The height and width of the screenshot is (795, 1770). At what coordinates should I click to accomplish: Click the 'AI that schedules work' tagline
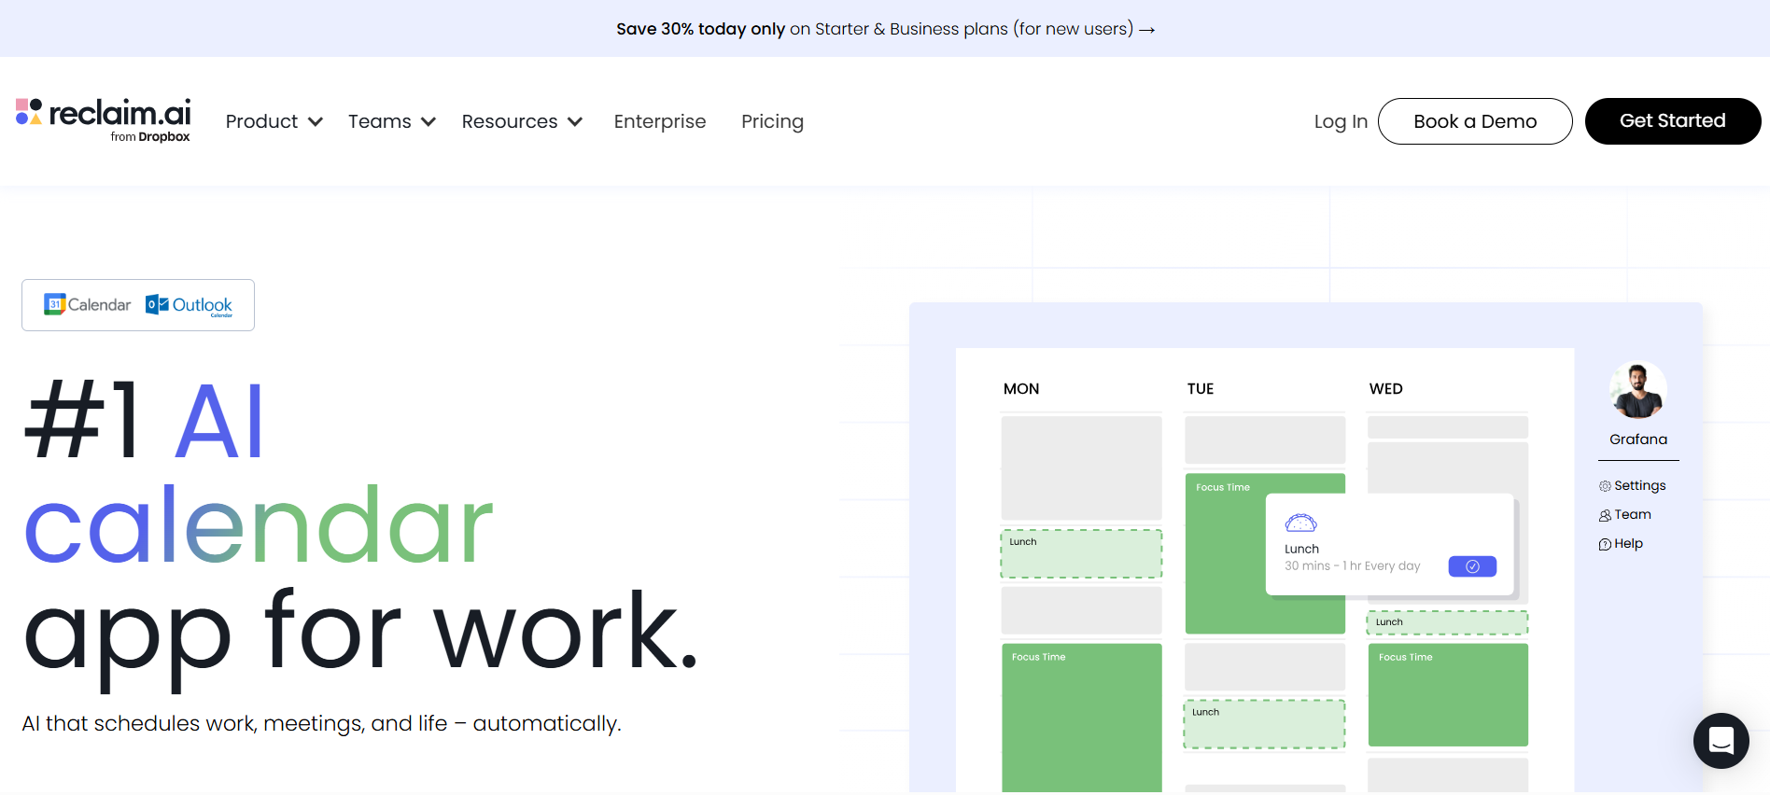pyautogui.click(x=321, y=724)
